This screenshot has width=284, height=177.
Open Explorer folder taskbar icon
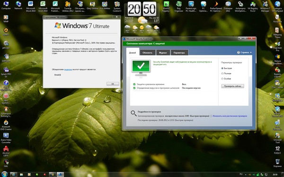coord(21,175)
